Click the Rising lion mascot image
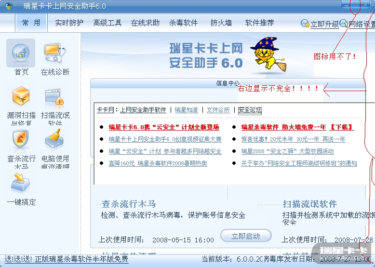The width and height of the screenshot is (375, 267). (268, 54)
